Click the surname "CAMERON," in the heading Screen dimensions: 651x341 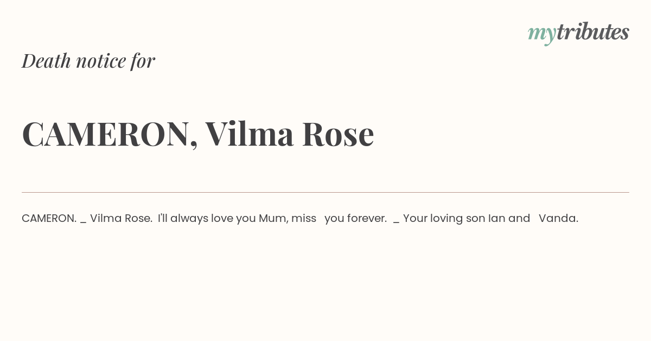[x=110, y=135]
